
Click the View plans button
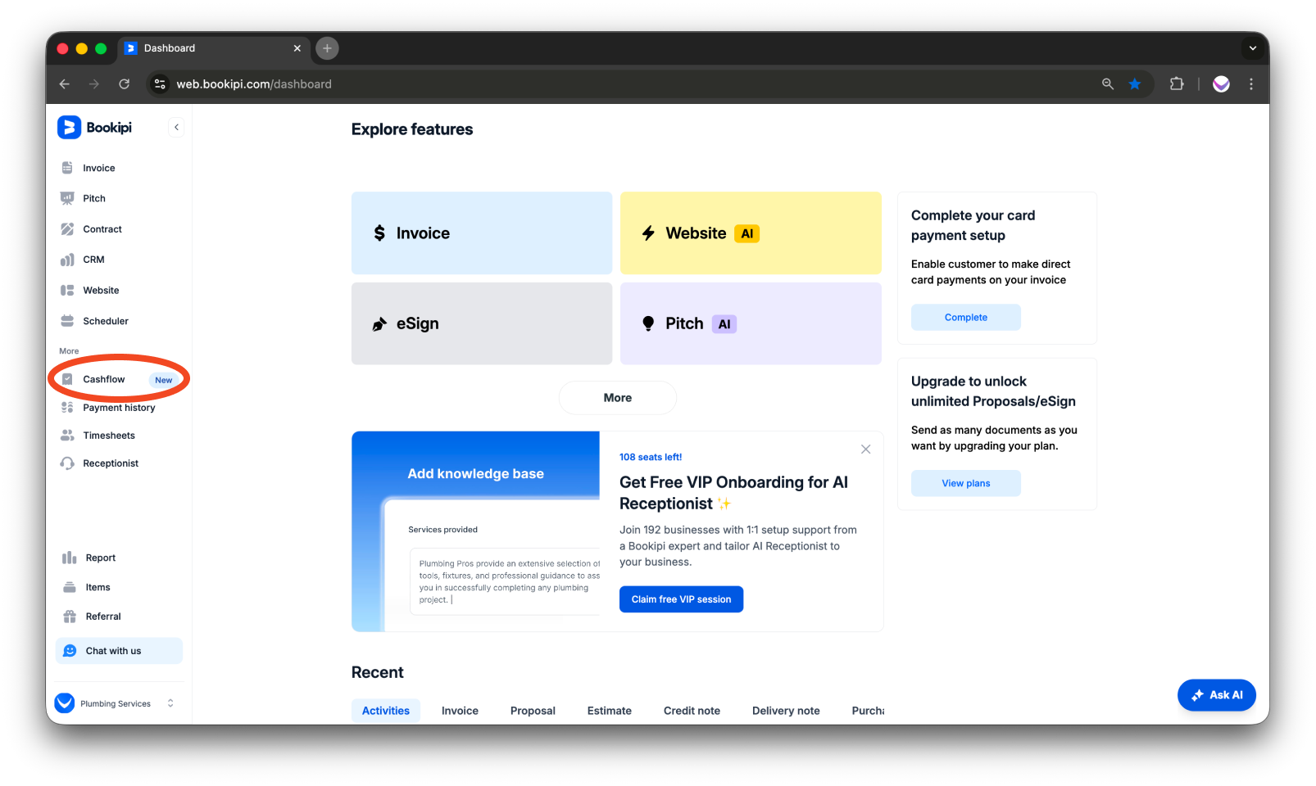click(x=966, y=483)
